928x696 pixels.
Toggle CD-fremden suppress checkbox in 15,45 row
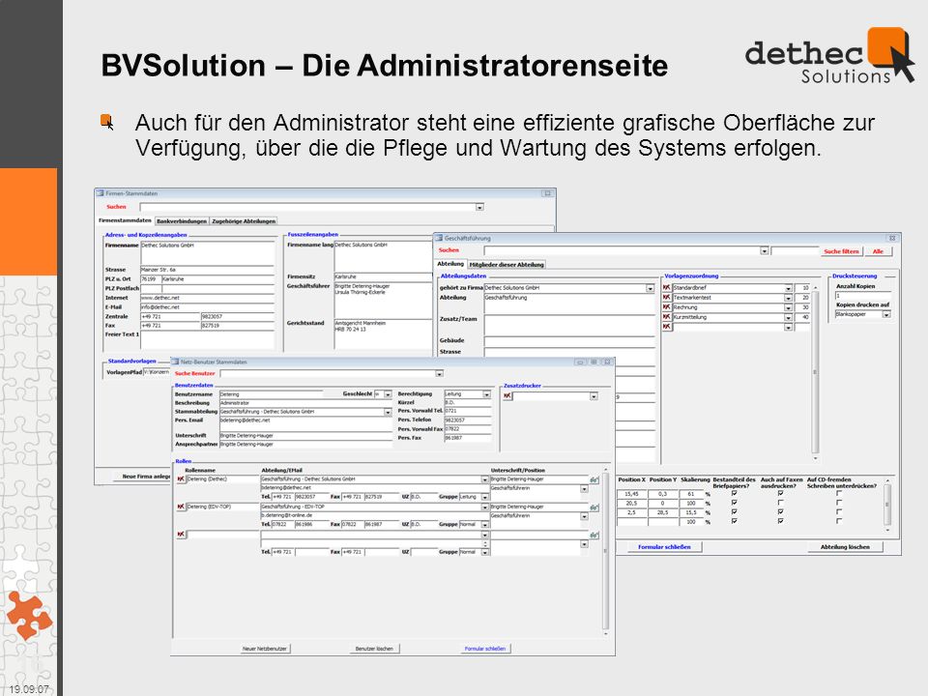(839, 494)
